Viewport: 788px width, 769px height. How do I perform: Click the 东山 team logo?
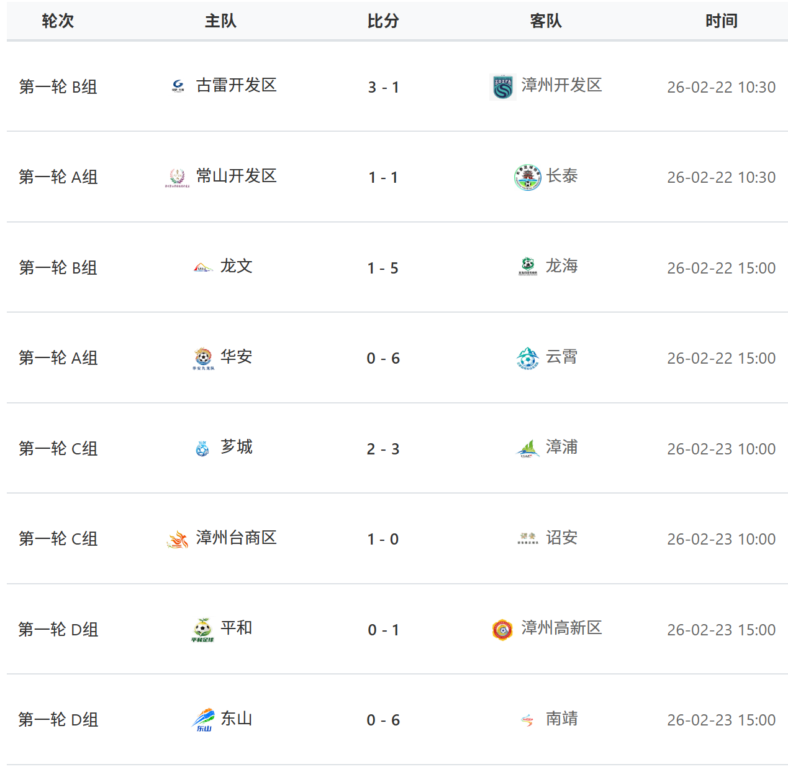pyautogui.click(x=203, y=720)
